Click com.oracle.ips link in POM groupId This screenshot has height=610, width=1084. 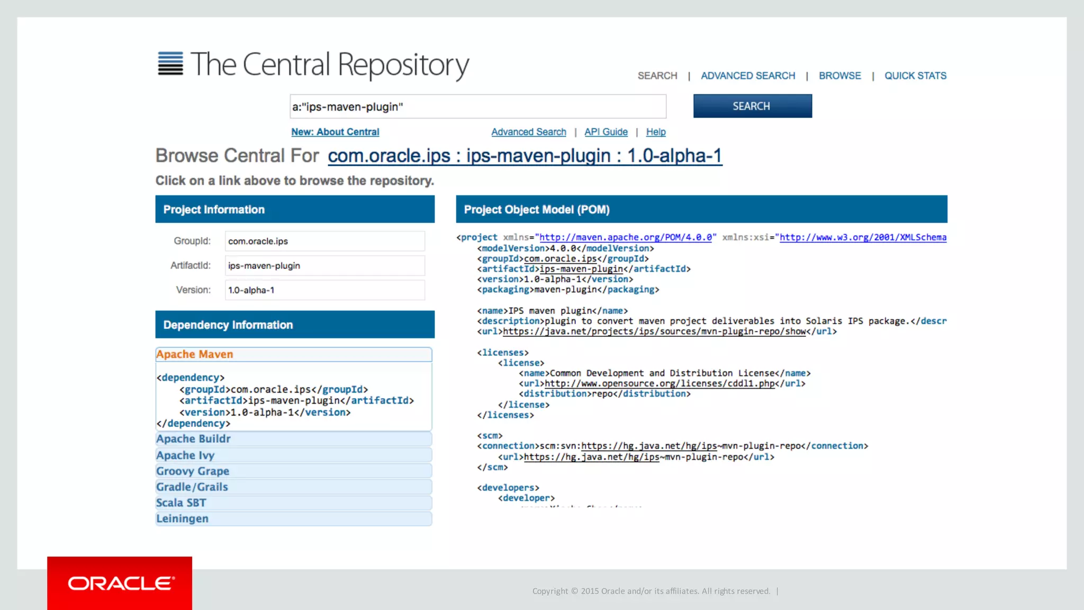(560, 258)
